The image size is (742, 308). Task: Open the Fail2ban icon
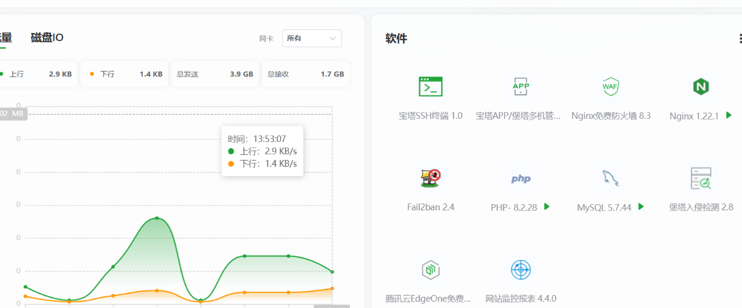430,179
